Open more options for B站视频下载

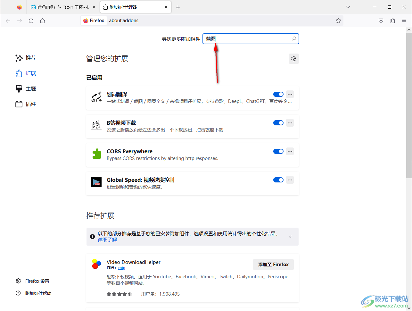pos(290,123)
